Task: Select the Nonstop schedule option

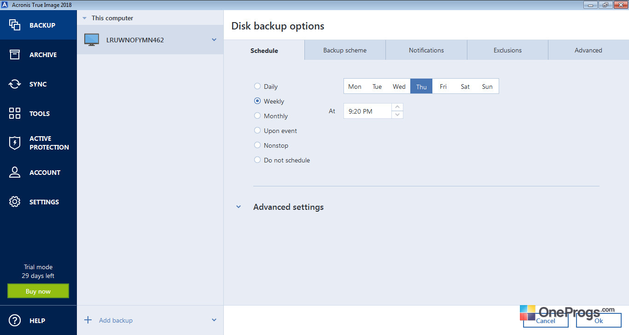Action: [x=257, y=145]
